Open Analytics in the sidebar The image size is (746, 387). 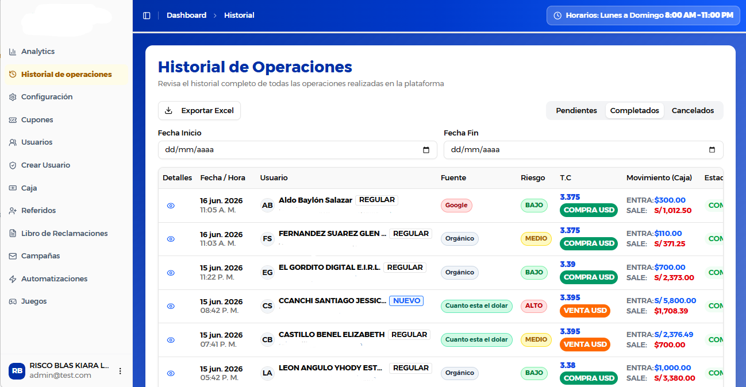click(x=66, y=52)
